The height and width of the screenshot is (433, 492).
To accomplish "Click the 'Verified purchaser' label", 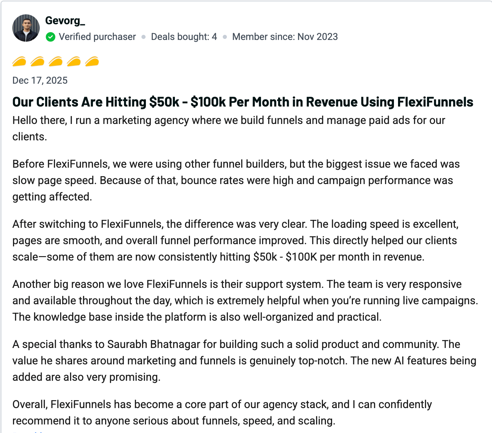I will click(x=97, y=37).
